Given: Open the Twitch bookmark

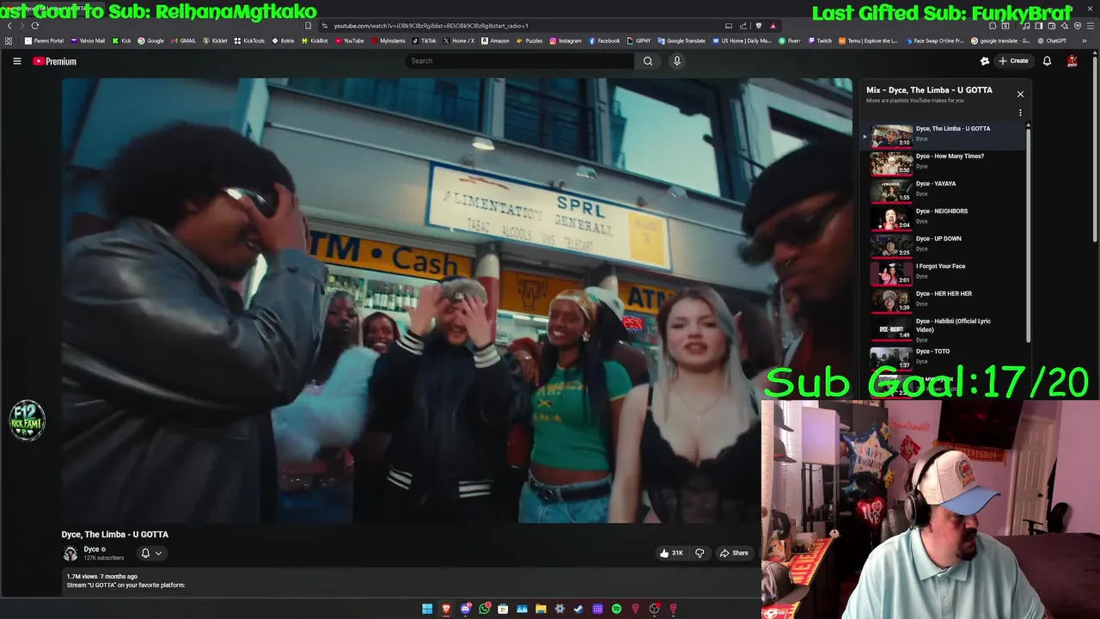Looking at the screenshot, I should pos(819,40).
